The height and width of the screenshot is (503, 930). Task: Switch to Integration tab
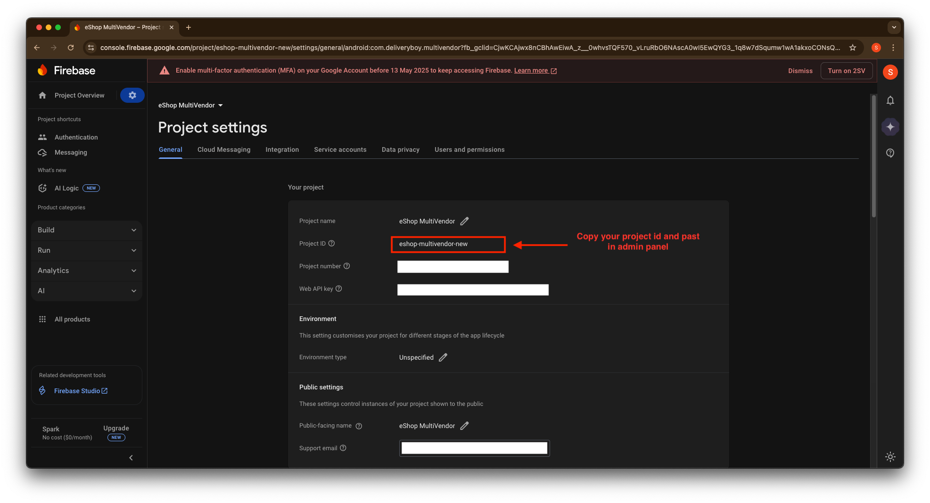282,149
